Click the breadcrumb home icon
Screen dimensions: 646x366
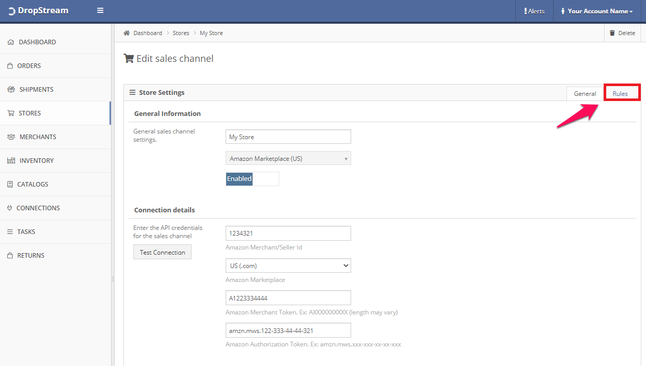127,33
